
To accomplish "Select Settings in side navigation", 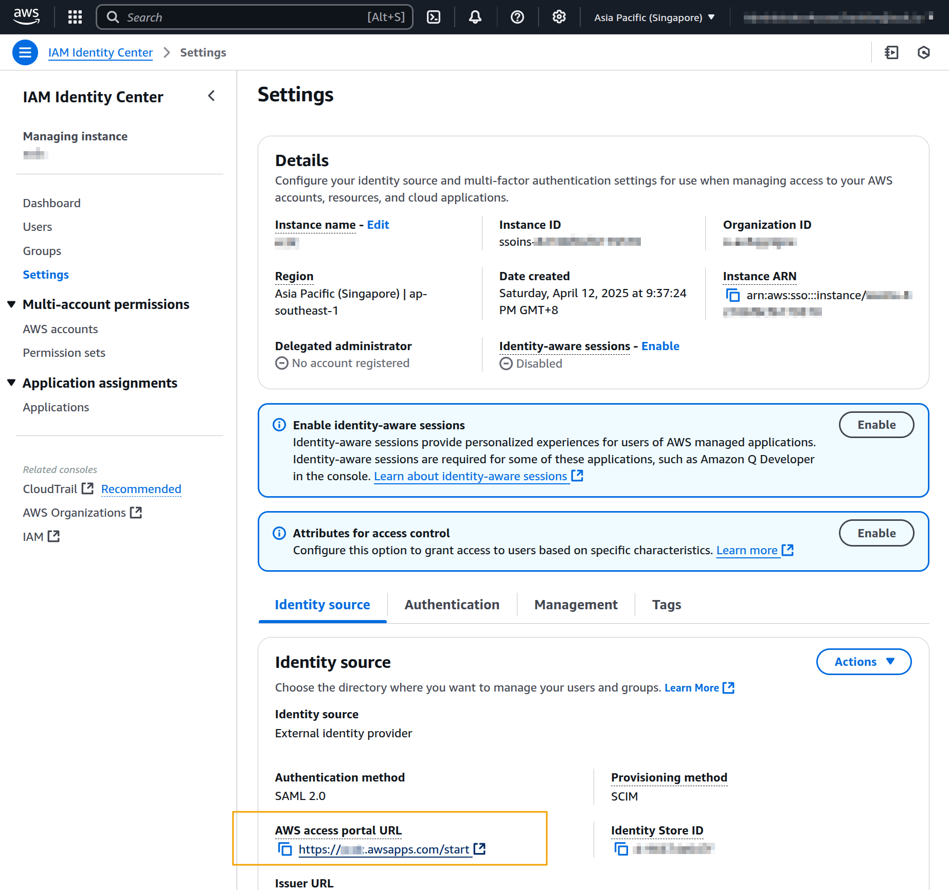I will click(x=46, y=275).
